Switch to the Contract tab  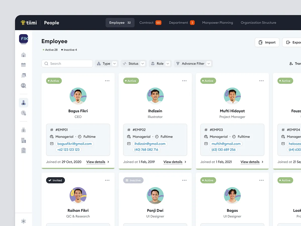tap(150, 23)
